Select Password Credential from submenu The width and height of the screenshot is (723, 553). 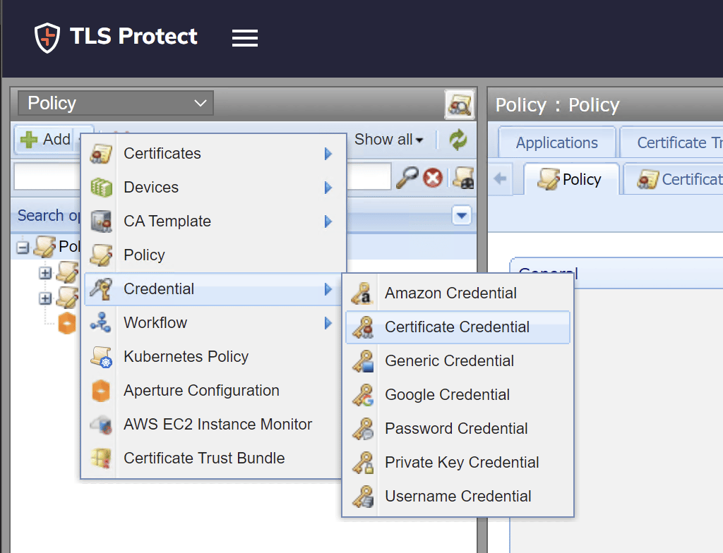[458, 429]
